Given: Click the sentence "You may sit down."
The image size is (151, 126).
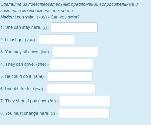Looking at the screenshot, I should click(22, 52).
